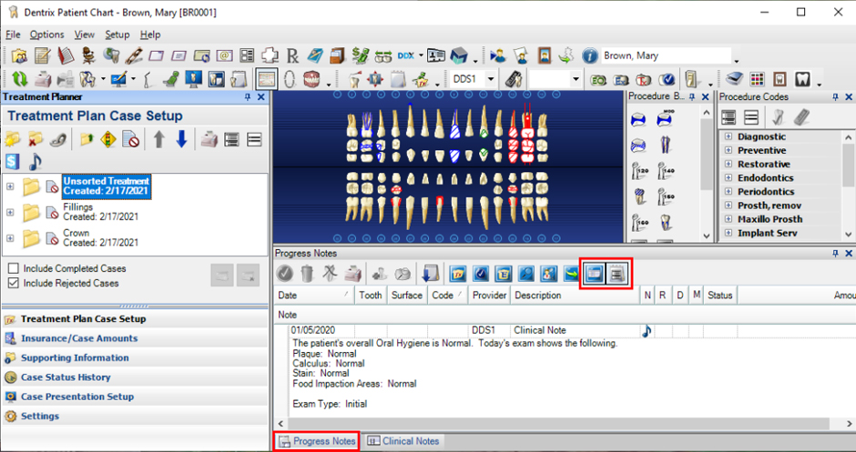
Task: Expand the Diagnostic procedure codes category
Action: pos(729,136)
